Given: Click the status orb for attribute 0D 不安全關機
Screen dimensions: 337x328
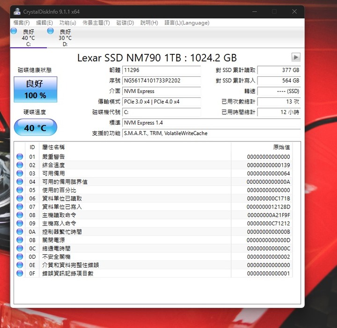Looking at the screenshot, I should pyautogui.click(x=20, y=257).
